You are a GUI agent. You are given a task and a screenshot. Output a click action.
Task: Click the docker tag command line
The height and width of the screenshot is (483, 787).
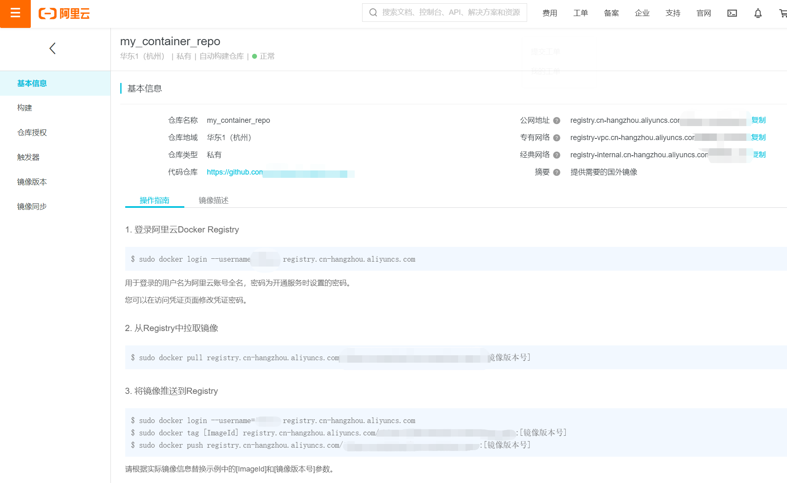coord(349,432)
